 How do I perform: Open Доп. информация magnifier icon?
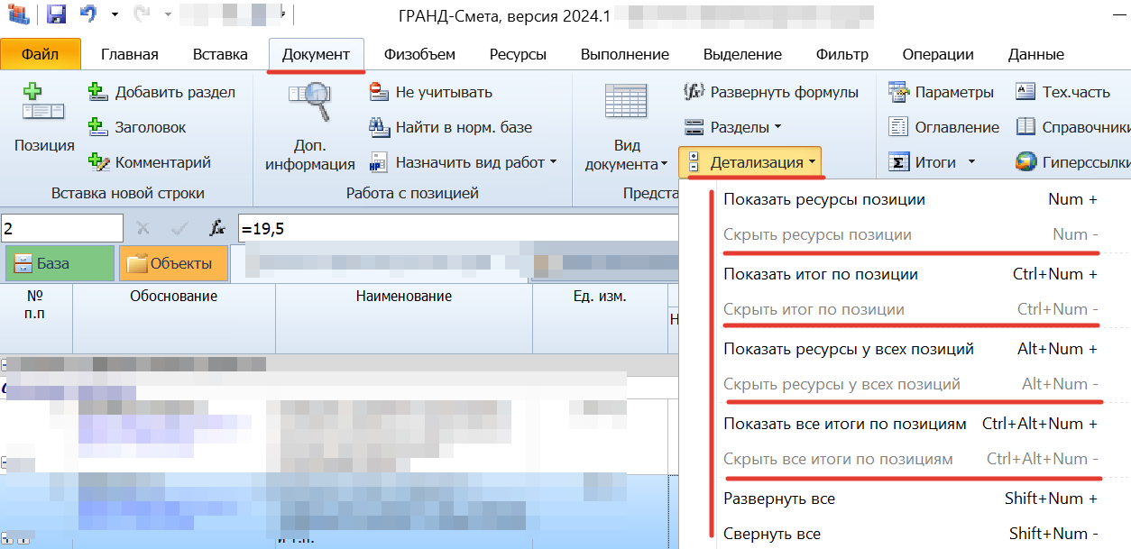pos(309,101)
